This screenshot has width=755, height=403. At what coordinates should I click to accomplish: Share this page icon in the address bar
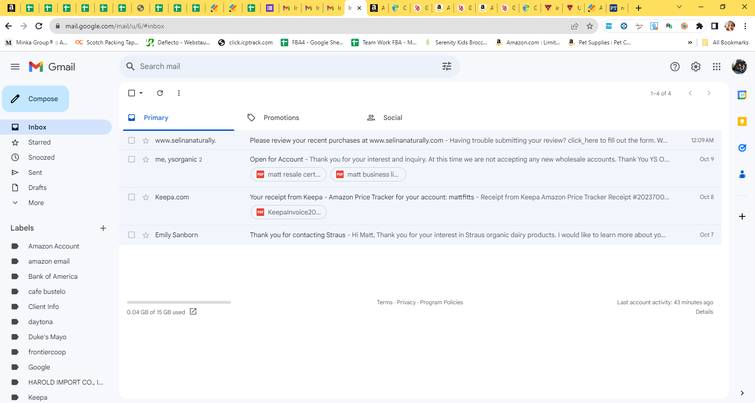[x=575, y=26]
